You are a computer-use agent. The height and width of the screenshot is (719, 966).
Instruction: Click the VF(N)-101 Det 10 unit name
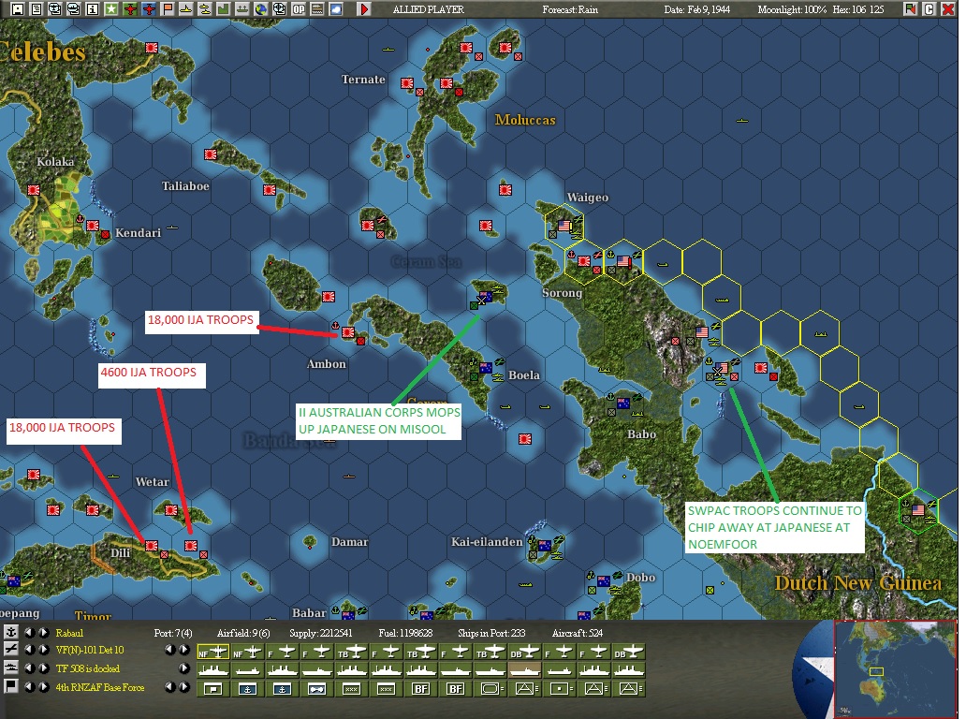tap(89, 650)
